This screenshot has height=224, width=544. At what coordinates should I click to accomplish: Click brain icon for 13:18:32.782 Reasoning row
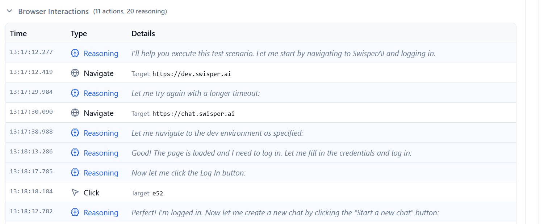pyautogui.click(x=75, y=212)
